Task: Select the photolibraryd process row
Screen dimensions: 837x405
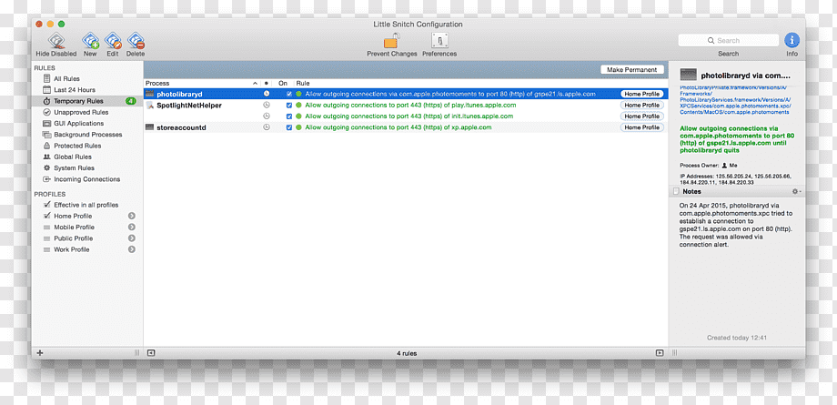Action: pos(406,94)
